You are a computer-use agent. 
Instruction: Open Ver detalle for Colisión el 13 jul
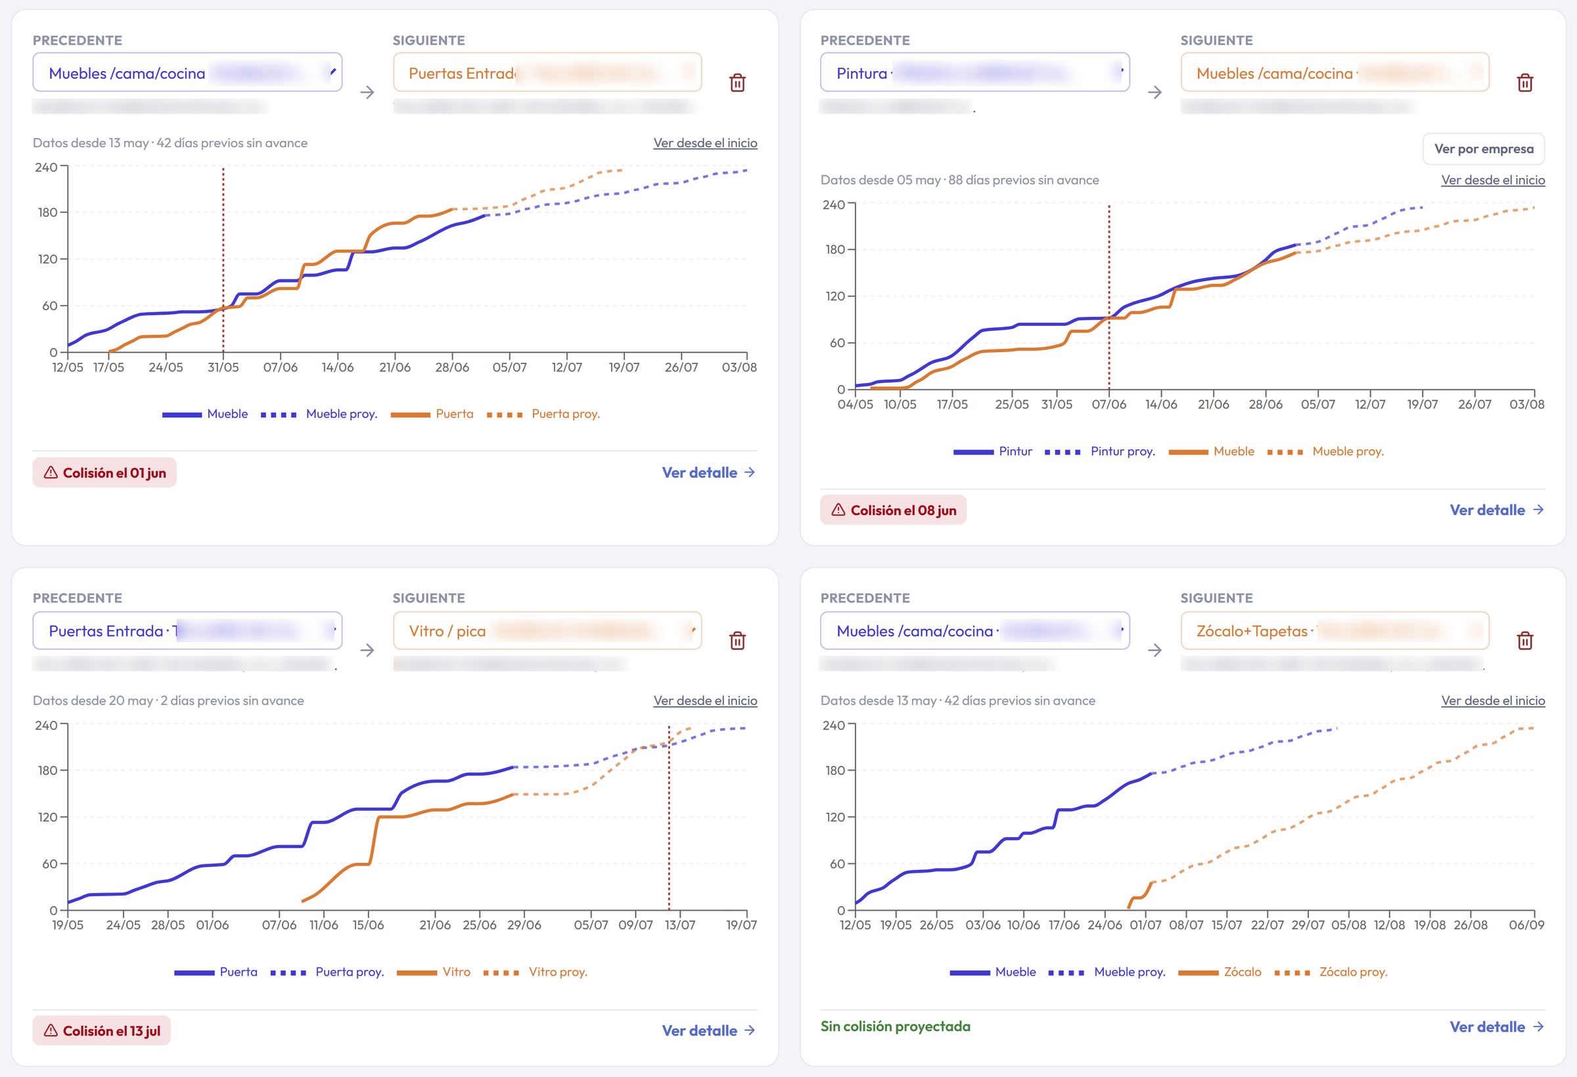708,1030
